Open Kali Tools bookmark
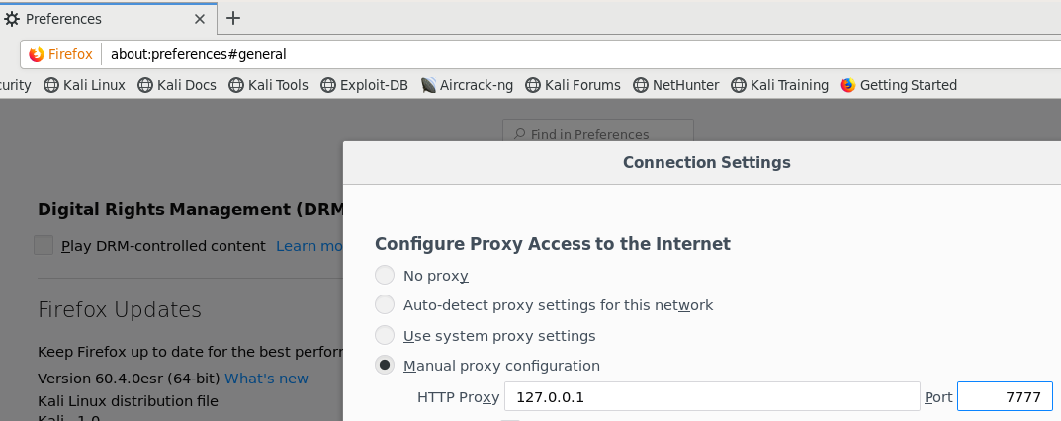This screenshot has width=1061, height=421. coord(268,85)
